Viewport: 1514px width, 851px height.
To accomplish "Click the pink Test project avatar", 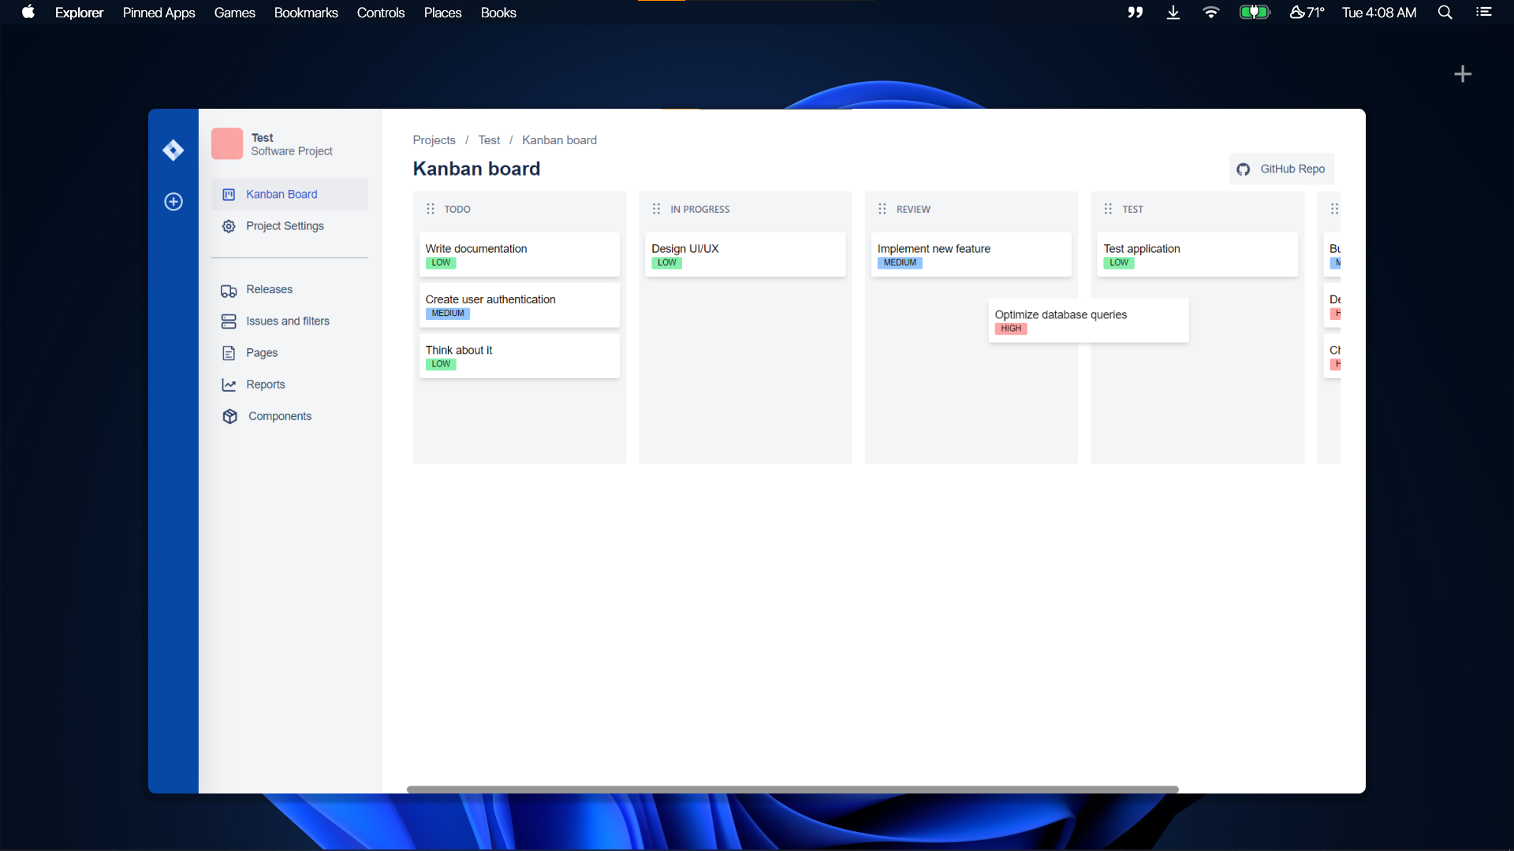I will pos(227,143).
